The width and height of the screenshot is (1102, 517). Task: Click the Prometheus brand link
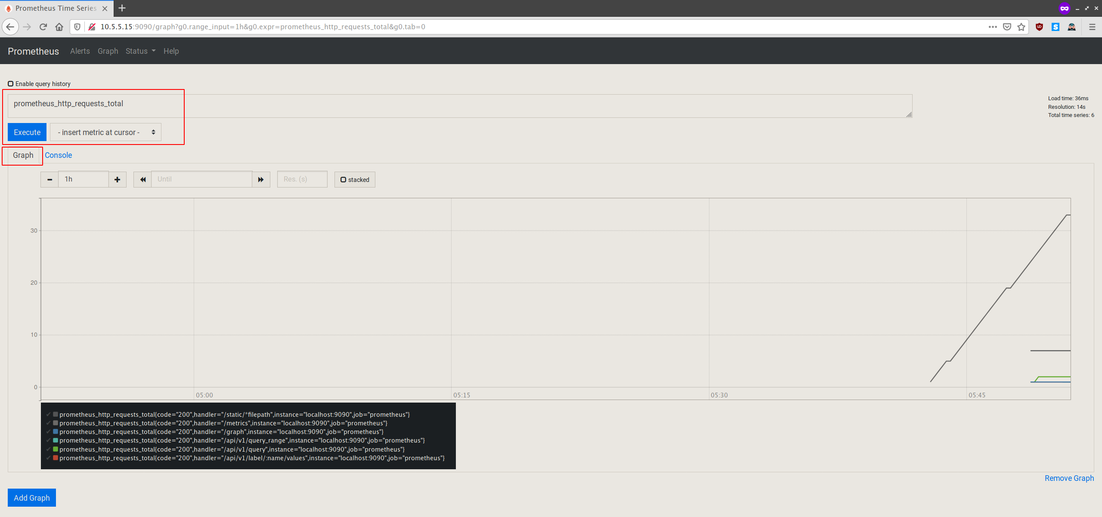[x=33, y=51]
